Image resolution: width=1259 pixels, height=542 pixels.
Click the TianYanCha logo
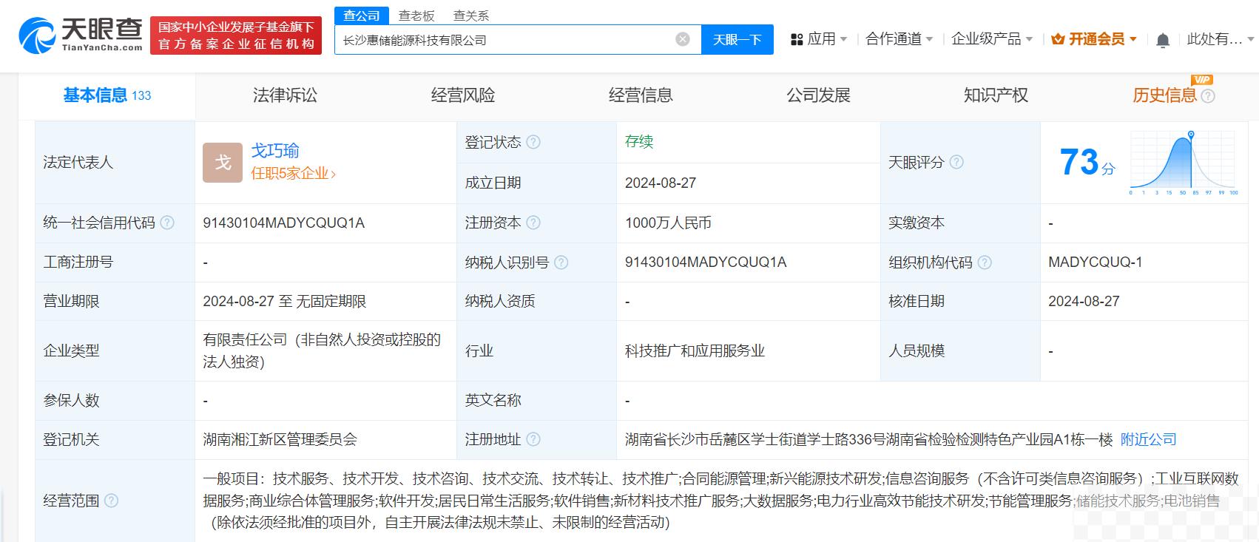[x=81, y=35]
